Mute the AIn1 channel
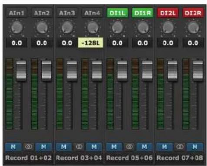Viewport: 207px width, 166px height. (13, 147)
